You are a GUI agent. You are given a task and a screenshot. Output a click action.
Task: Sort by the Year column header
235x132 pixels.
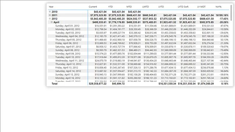(x=51, y=7)
